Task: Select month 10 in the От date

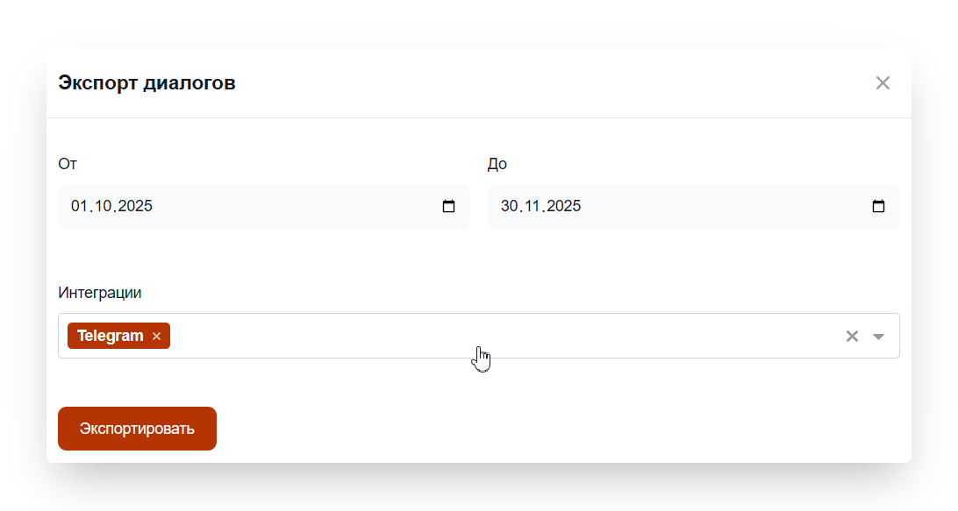Action: tap(104, 207)
